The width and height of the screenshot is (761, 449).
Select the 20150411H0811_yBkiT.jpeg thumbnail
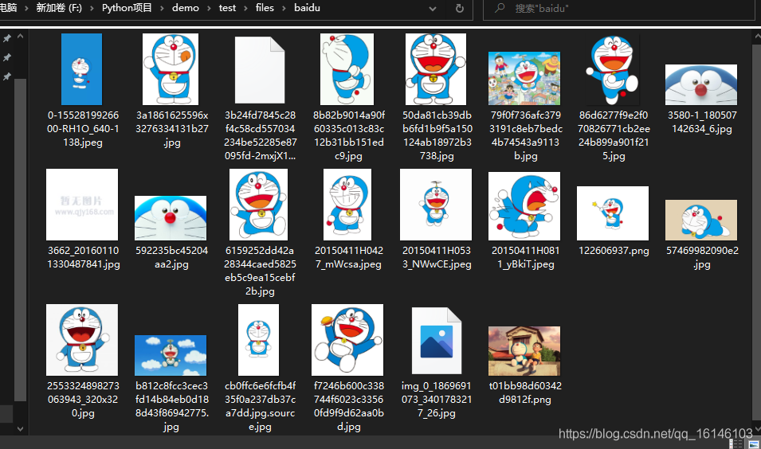coord(524,205)
